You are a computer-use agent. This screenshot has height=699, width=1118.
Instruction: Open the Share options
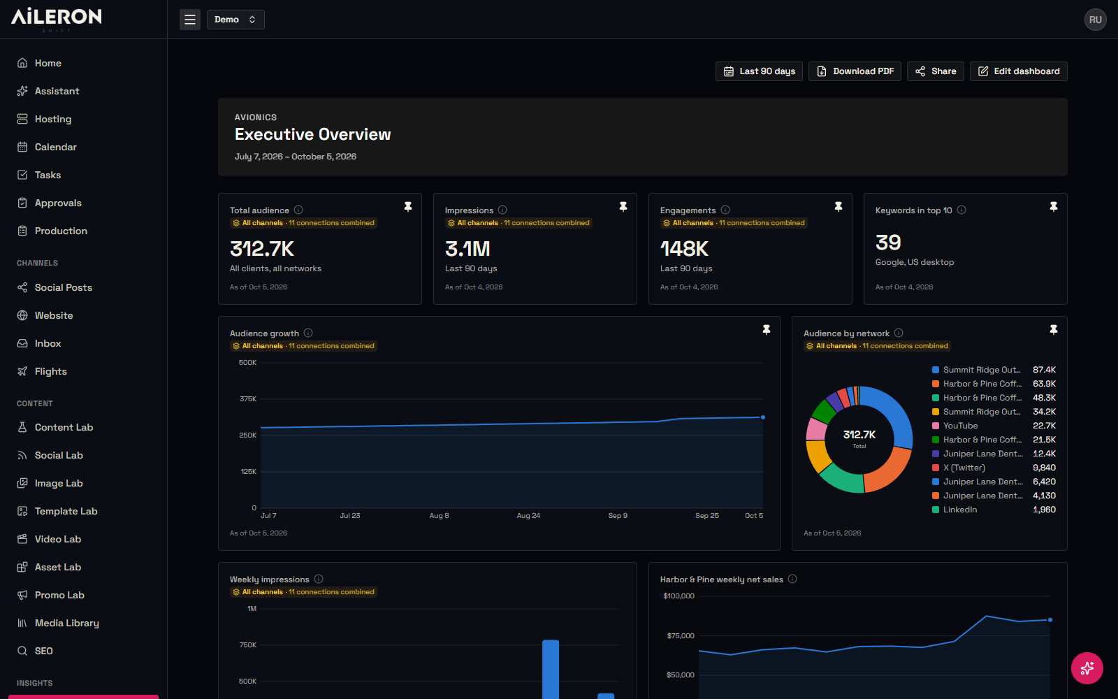pos(936,71)
